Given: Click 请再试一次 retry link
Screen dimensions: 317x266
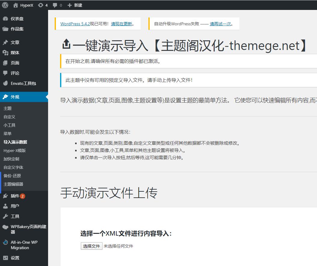Looking at the screenshot, I should [220, 24].
